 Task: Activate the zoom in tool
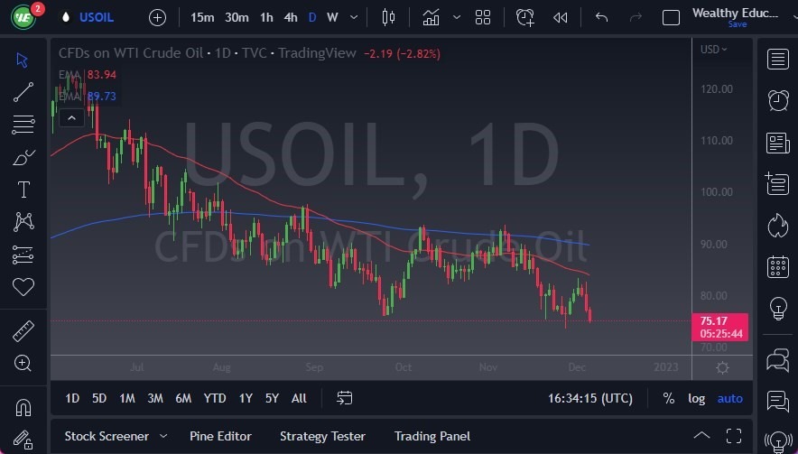[23, 364]
